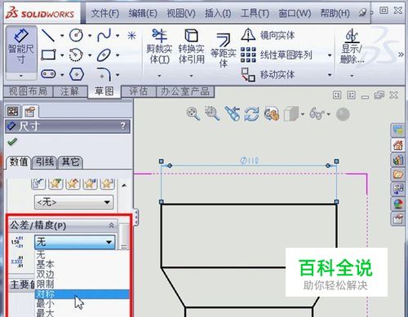Switch to 注解 tab
The image size is (408, 317).
tap(70, 91)
